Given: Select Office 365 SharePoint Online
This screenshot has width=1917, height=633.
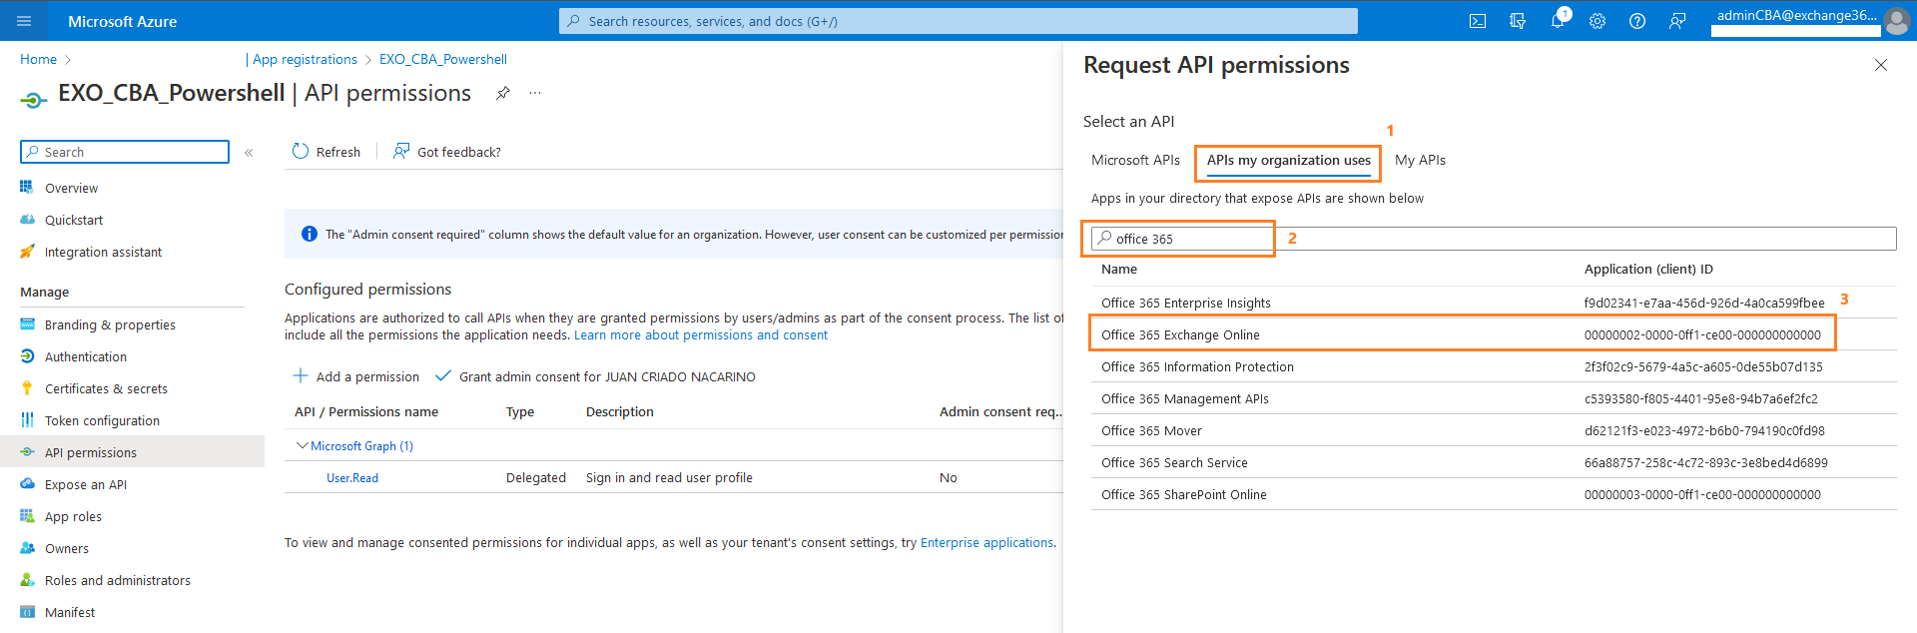Looking at the screenshot, I should [1494, 494].
